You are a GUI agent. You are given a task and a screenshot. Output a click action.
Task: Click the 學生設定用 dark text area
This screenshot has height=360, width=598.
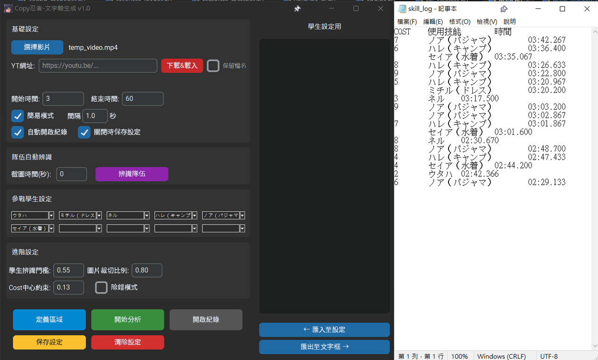[x=324, y=176]
